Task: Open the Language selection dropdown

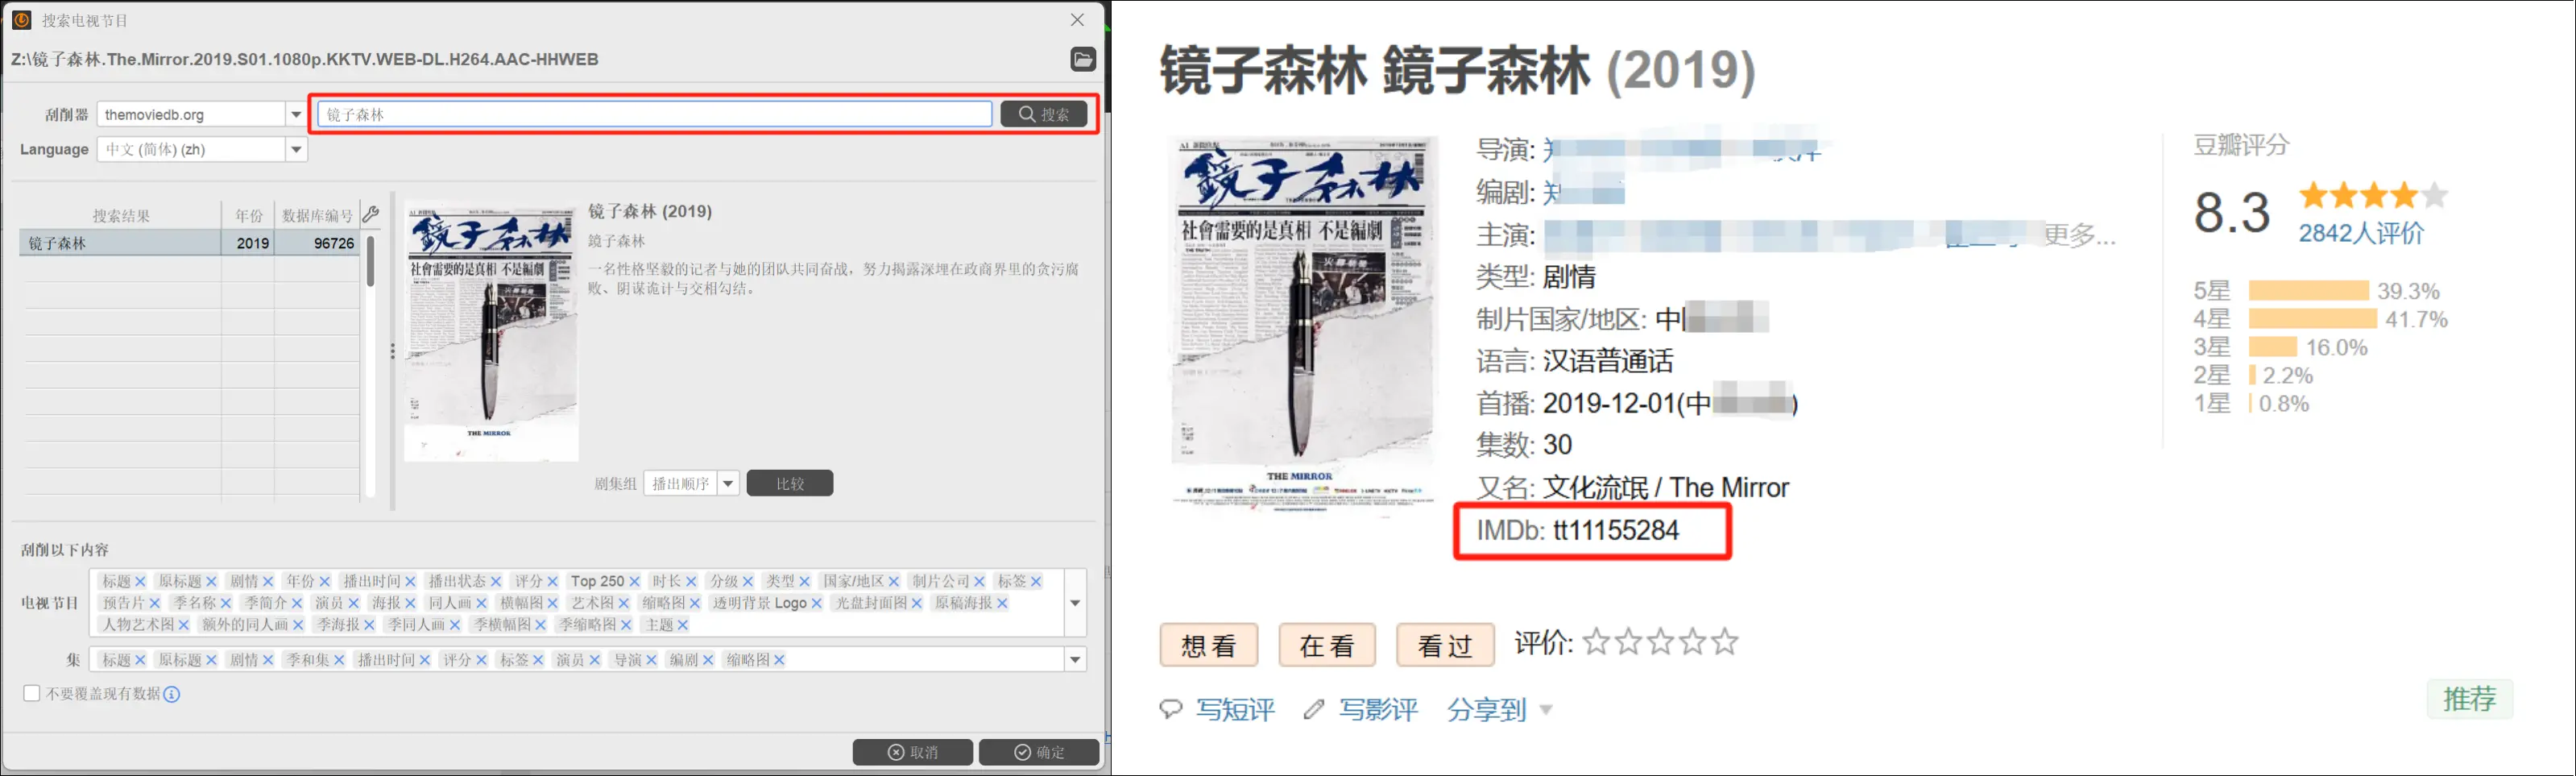Action: tap(296, 149)
